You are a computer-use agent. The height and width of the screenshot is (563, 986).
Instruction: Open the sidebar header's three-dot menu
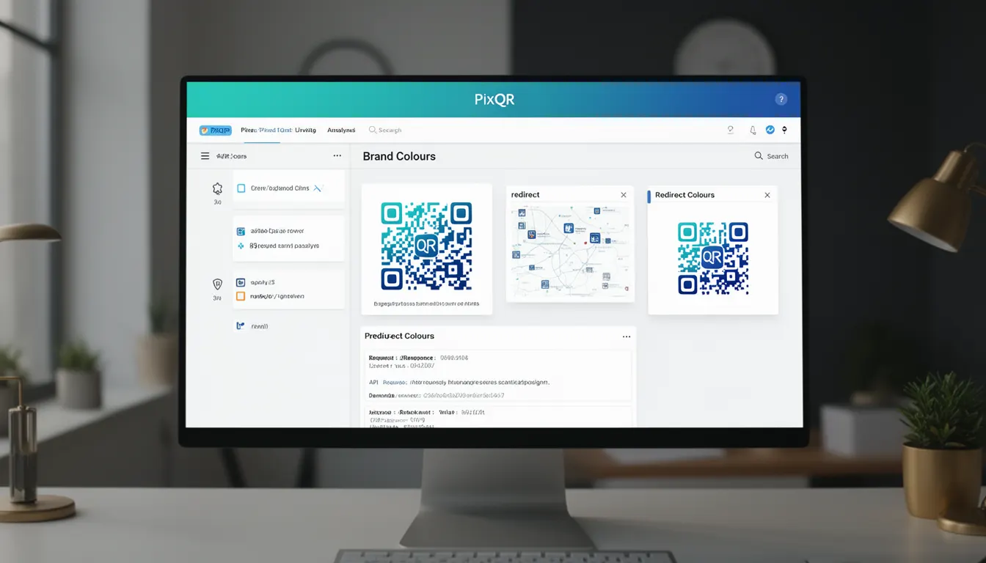click(x=337, y=156)
